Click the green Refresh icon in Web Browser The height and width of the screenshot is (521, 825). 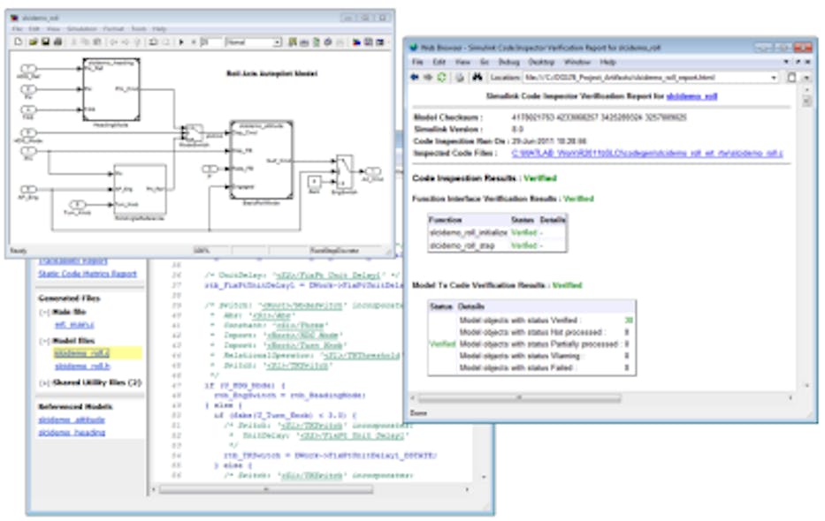[441, 78]
